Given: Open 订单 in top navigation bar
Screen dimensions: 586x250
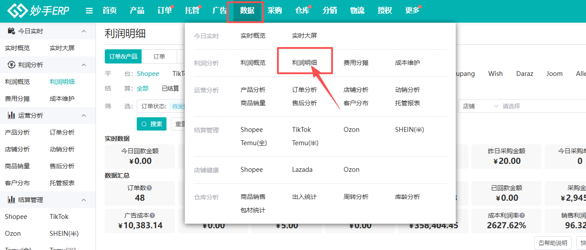Looking at the screenshot, I should (x=165, y=11).
